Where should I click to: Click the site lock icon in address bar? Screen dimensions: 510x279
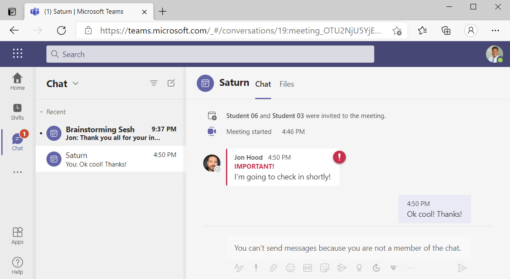[x=88, y=30]
